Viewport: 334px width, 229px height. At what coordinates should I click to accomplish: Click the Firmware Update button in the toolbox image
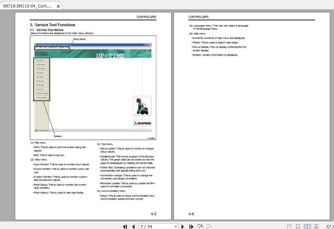pos(41,97)
